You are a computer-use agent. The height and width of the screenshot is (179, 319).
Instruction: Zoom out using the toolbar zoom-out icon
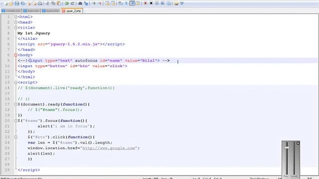coord(100,3)
